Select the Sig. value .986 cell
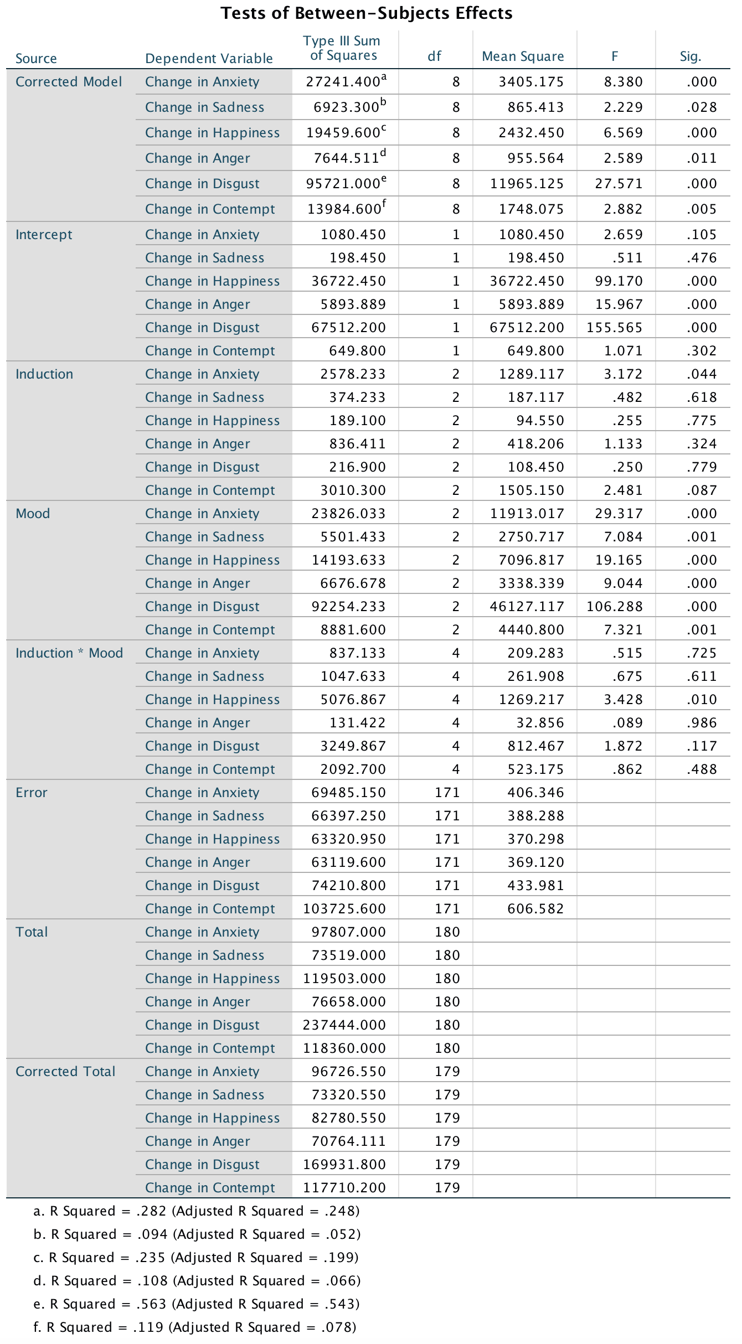Screen dimensions: 742x1344 [702, 723]
